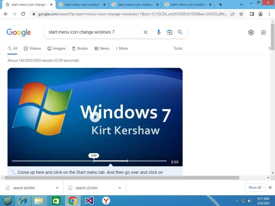Switch to the Images tab
Viewport: 275px width, 206px height.
click(x=56, y=48)
